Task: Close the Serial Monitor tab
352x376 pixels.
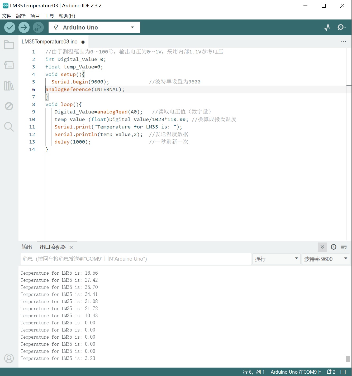Action: tap(71, 247)
